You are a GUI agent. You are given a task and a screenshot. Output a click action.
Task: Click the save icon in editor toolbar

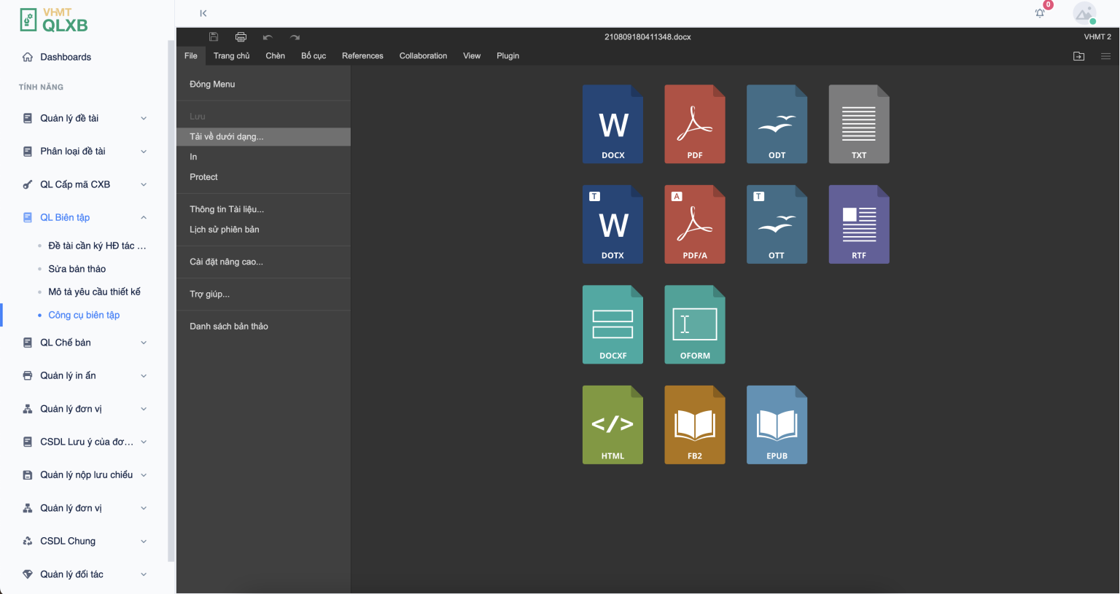pyautogui.click(x=214, y=36)
